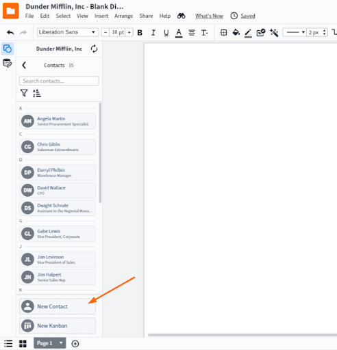Open the Help menu

coord(165,16)
